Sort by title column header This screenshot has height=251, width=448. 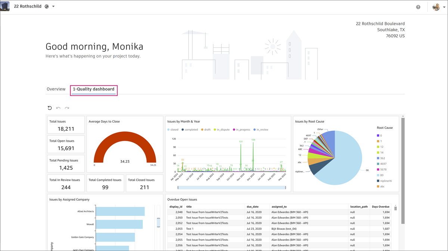coord(189,207)
